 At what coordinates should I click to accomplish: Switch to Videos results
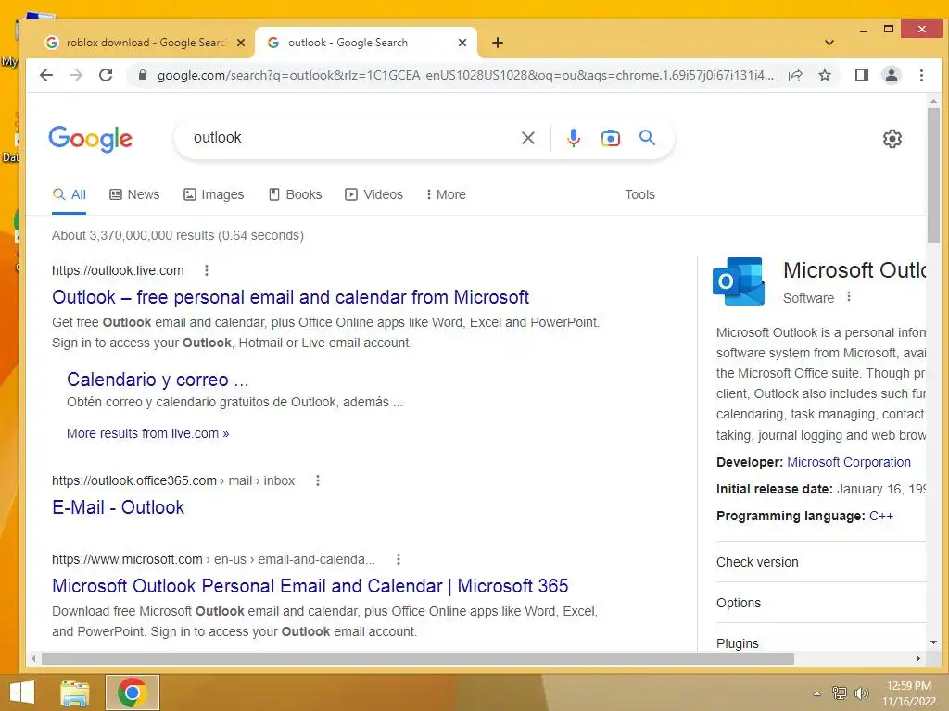pyautogui.click(x=373, y=194)
